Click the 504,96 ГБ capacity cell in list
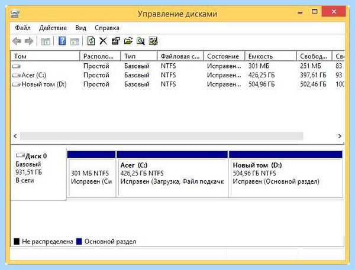 262,84
